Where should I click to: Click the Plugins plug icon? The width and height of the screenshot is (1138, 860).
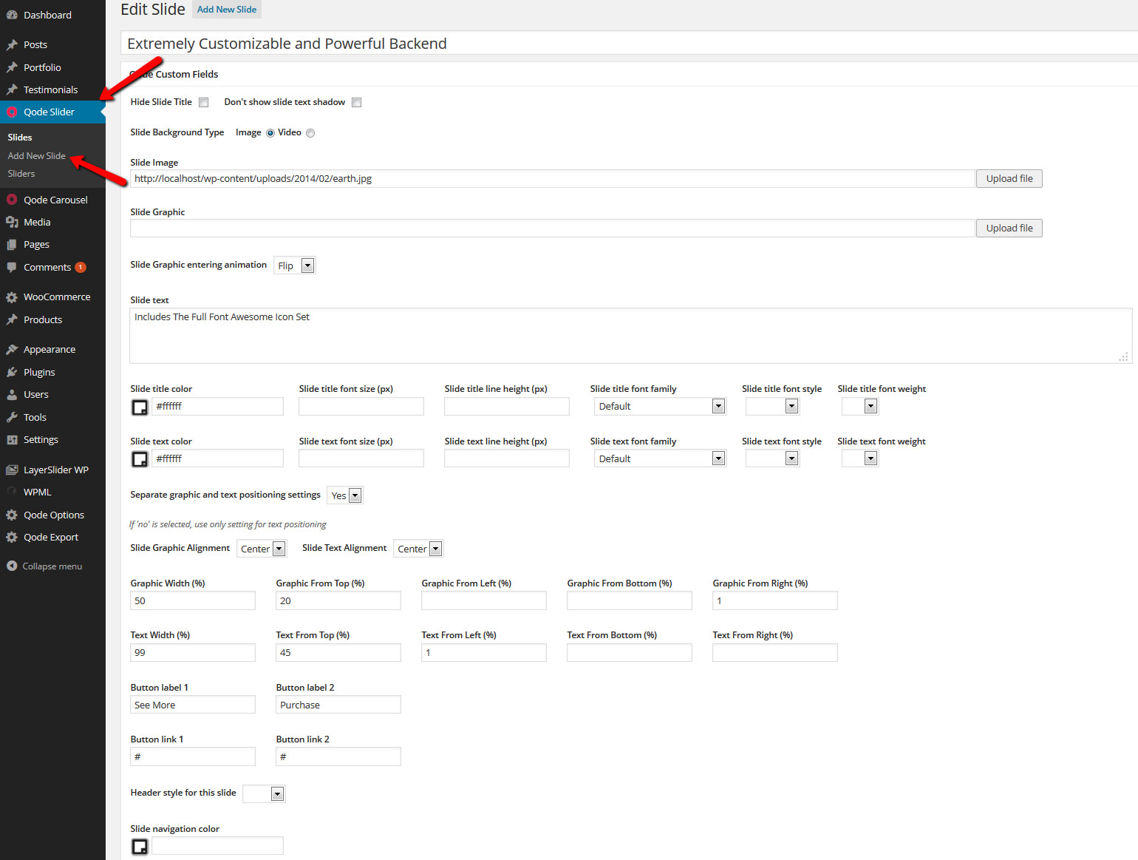(x=12, y=372)
